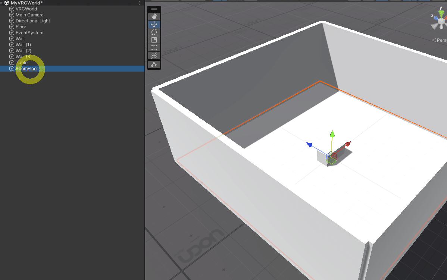Click the Y axis cone on orientation gizmo
The height and width of the screenshot is (280, 447).
coord(441,13)
